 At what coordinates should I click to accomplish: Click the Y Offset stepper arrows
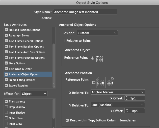point(127,111)
